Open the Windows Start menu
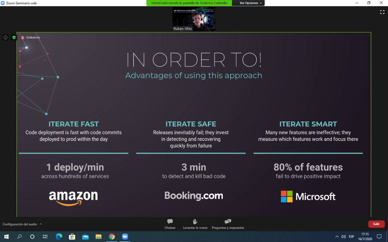This screenshot has height=242, width=388. pyautogui.click(x=6, y=237)
